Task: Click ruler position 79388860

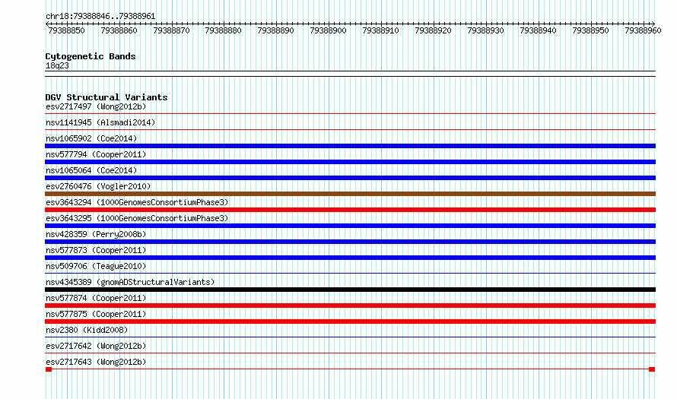Action: tap(119, 30)
